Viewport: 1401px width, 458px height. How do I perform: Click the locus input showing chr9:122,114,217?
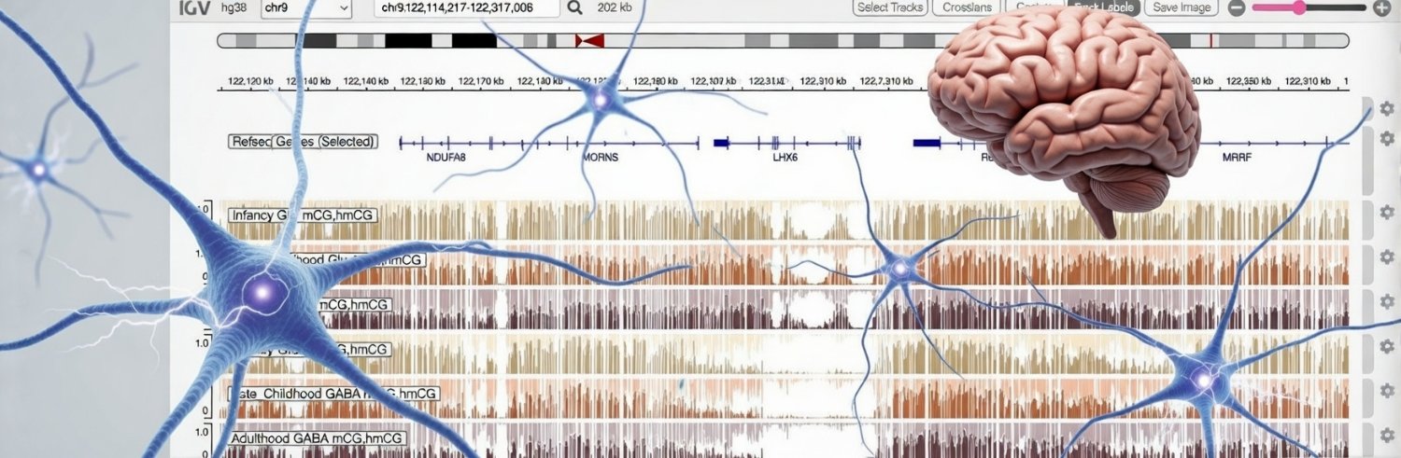point(466,7)
